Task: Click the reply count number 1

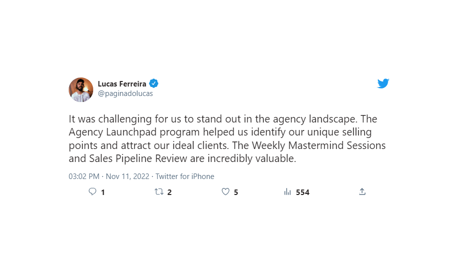Action: (103, 192)
